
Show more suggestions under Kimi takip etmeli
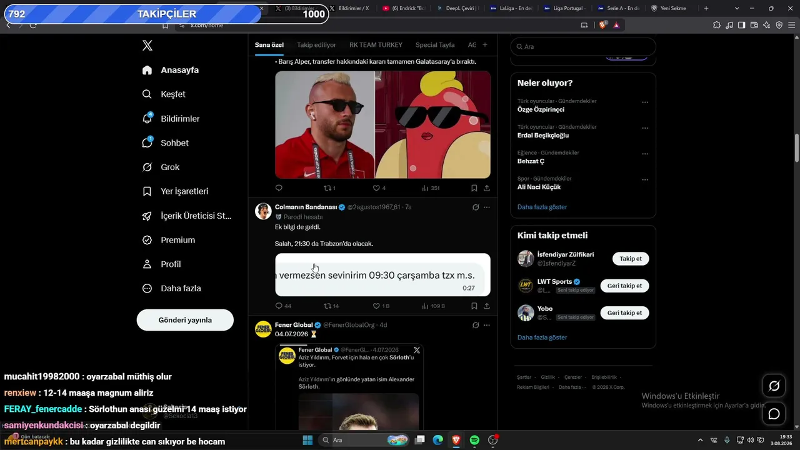542,337
